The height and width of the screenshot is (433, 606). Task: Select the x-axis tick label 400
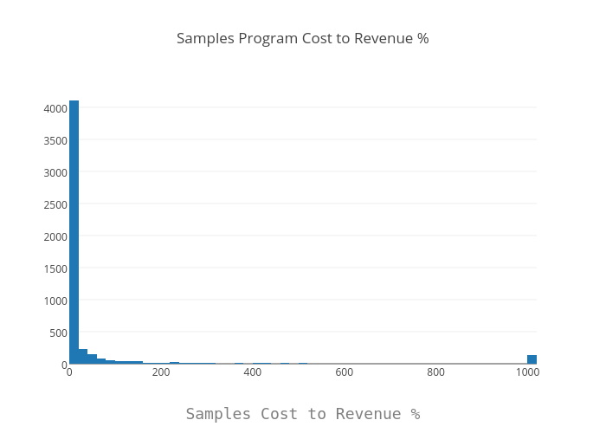coord(253,372)
